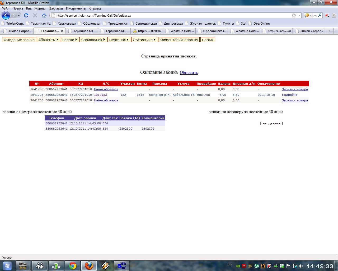Switch to first Triolan Corpor... tab
This screenshot has height=271, width=338.
[x=17, y=31]
